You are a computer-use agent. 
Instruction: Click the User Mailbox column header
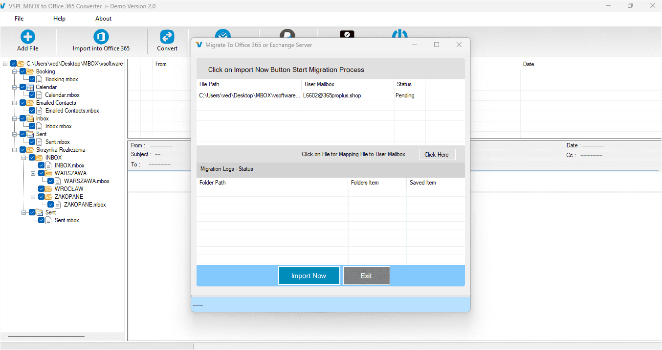coord(348,84)
